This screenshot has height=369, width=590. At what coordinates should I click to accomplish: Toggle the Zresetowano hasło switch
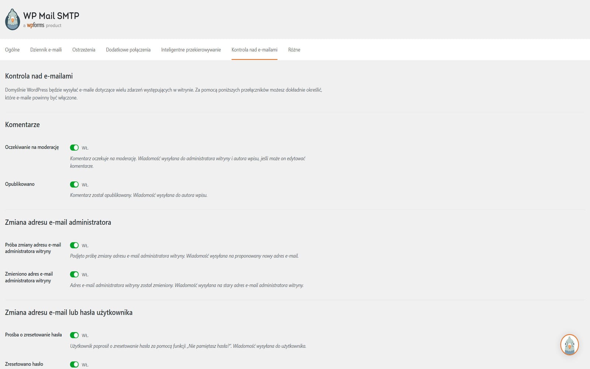74,365
